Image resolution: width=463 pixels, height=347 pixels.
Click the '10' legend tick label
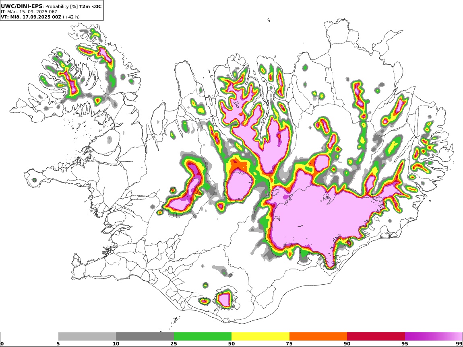116,343
